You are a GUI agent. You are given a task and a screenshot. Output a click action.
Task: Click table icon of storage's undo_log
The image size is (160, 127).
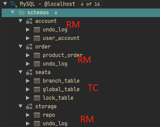(37, 124)
